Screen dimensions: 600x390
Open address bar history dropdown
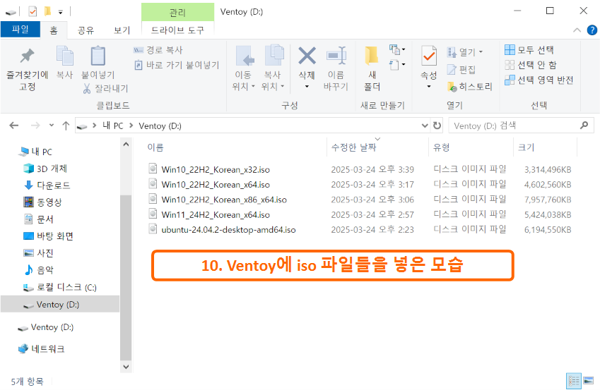(x=424, y=126)
